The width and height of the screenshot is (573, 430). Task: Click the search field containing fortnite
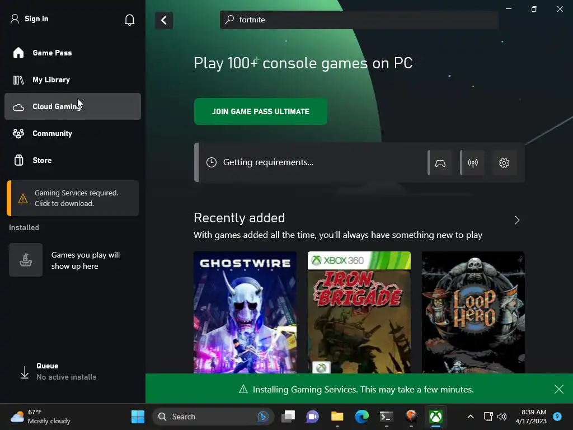[x=359, y=20]
